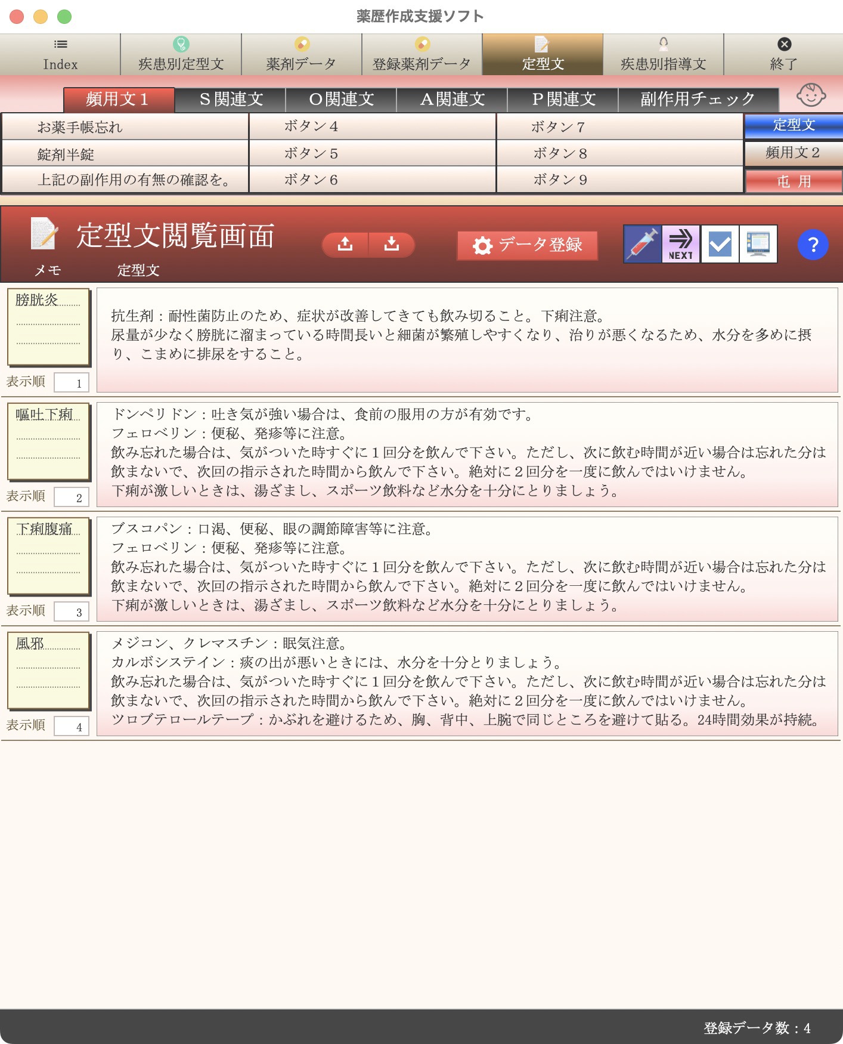Select the 膀胱炎 memo box
The image size is (843, 1044).
point(48,327)
